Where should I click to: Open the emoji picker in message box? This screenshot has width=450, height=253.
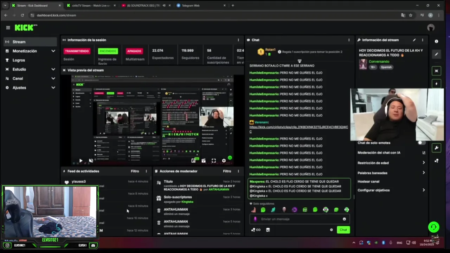click(x=344, y=219)
